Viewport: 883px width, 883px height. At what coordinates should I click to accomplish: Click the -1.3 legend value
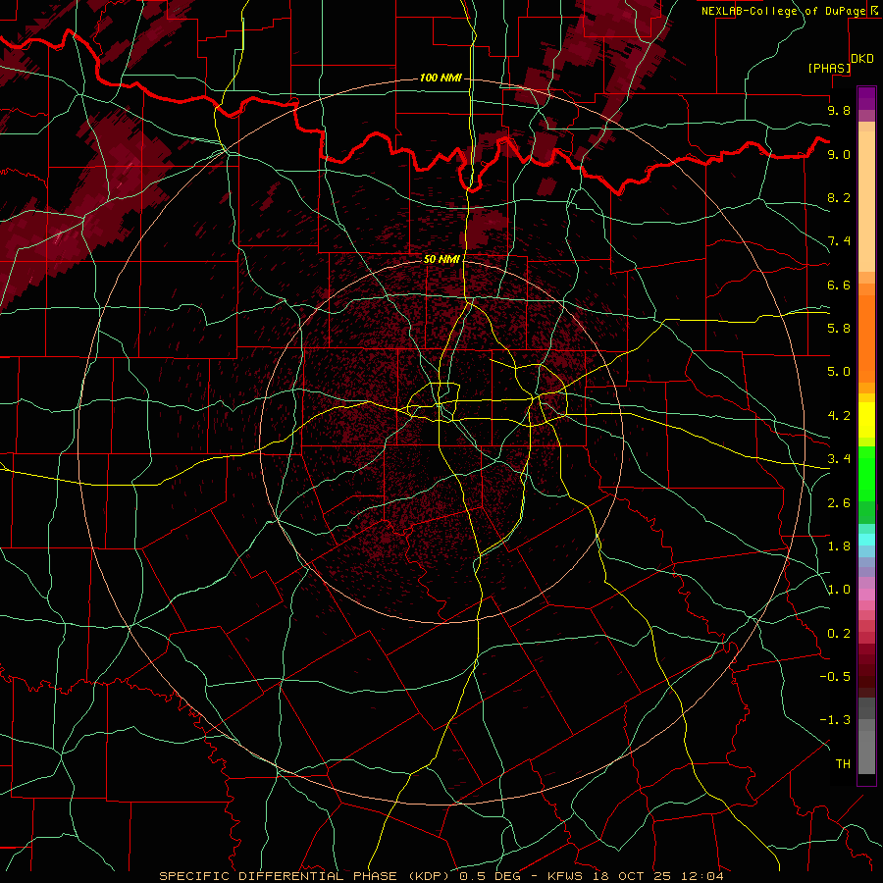click(835, 720)
